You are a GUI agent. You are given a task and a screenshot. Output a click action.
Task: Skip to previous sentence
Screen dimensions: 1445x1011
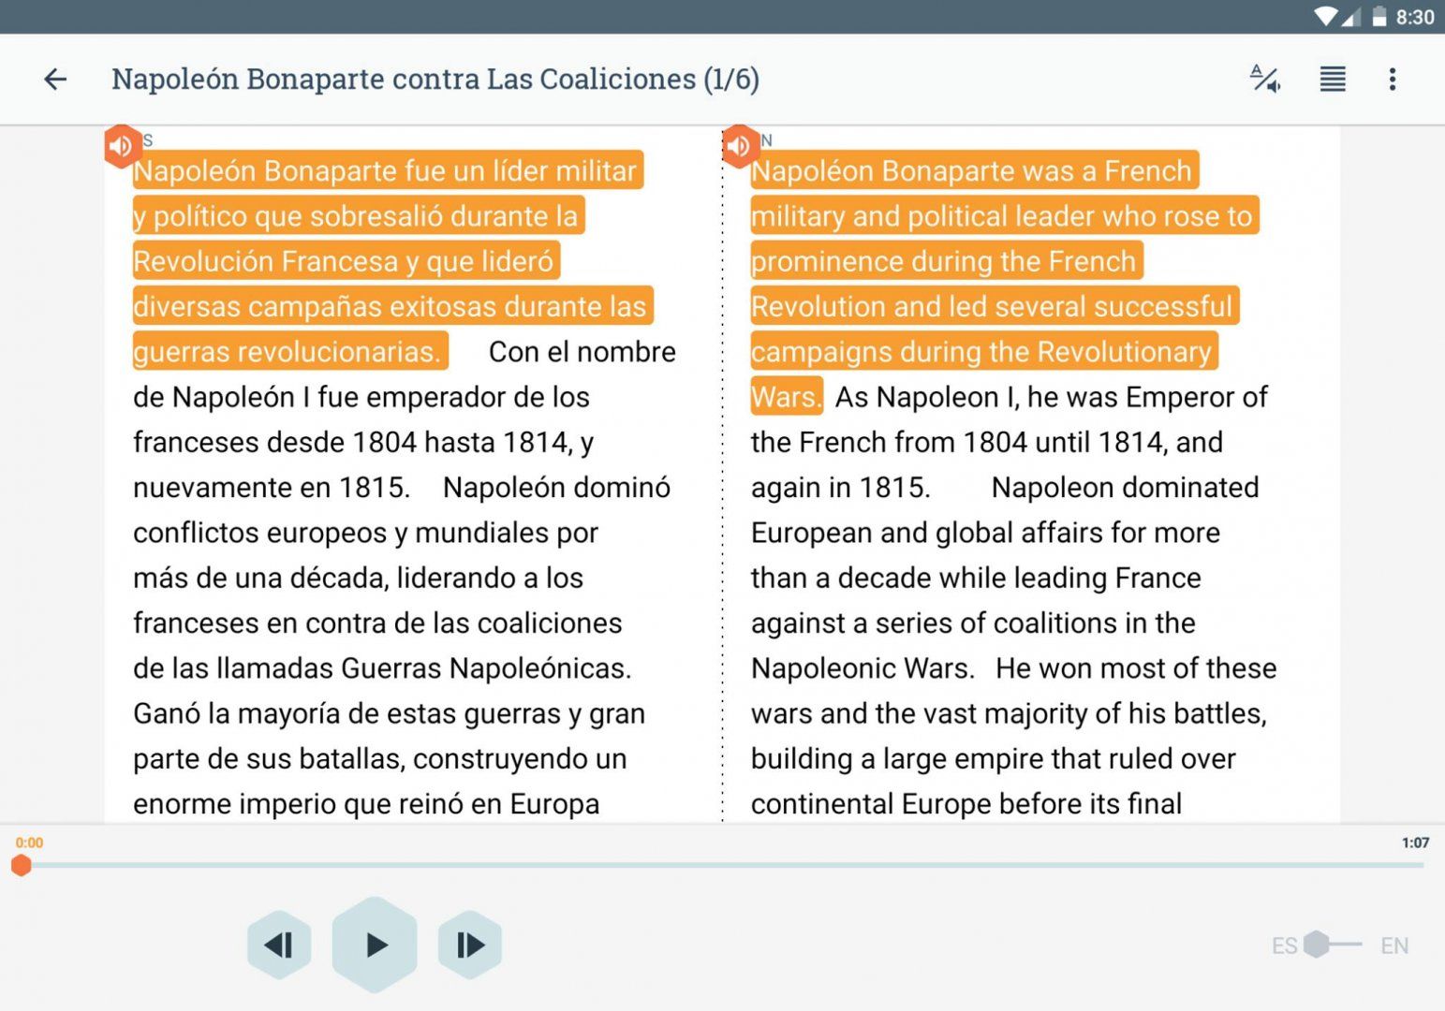pos(279,945)
